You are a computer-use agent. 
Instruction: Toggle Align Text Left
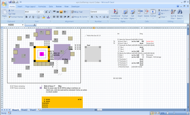coord(54,17)
